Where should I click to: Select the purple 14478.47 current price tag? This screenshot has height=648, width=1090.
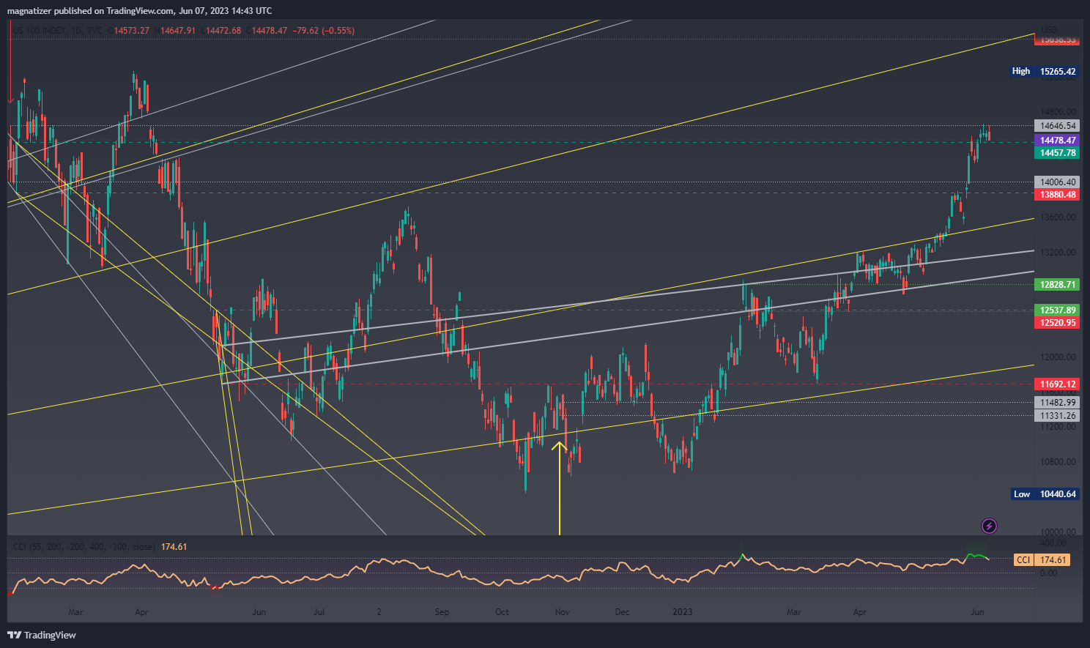(1057, 140)
